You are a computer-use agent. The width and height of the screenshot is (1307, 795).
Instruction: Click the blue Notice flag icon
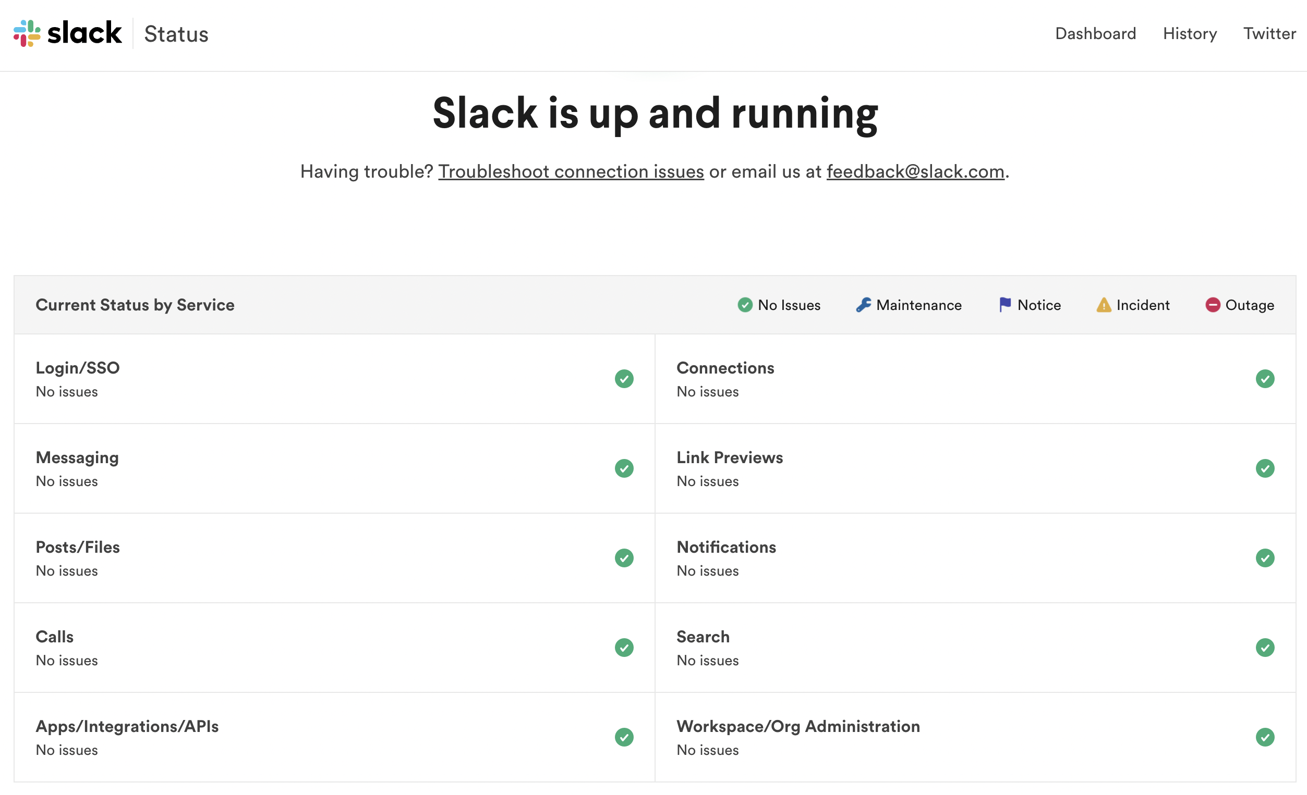coord(1005,305)
